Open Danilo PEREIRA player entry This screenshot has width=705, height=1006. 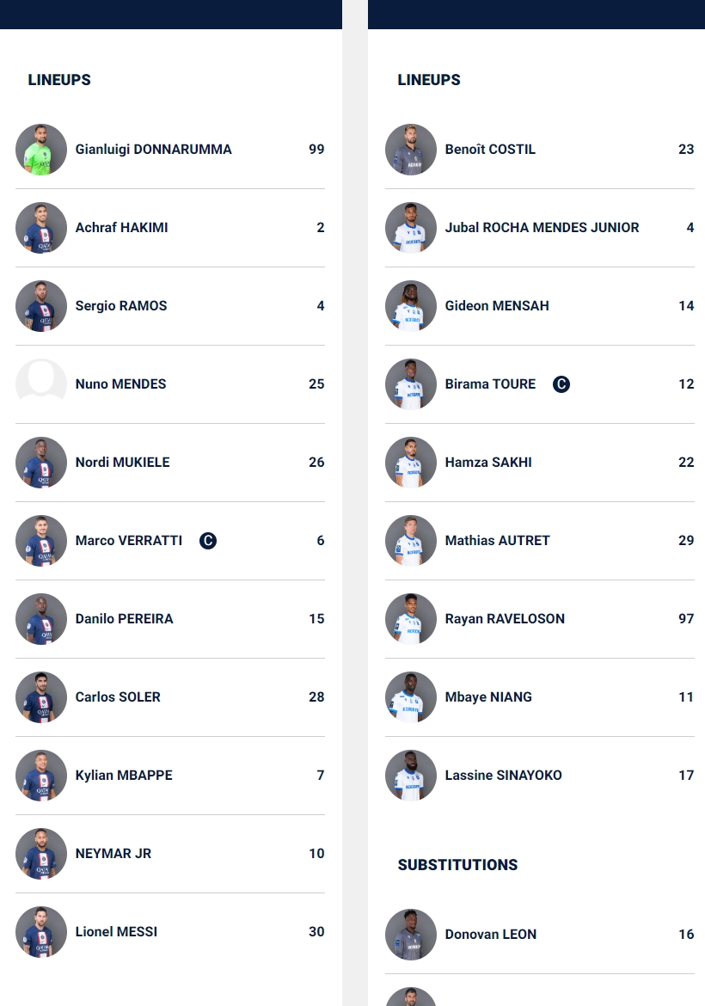170,619
